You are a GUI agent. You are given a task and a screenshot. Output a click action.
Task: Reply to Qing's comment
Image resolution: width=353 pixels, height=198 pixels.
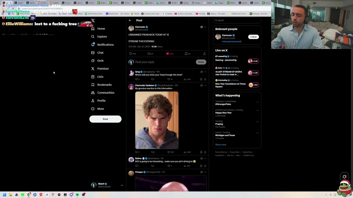(136, 79)
